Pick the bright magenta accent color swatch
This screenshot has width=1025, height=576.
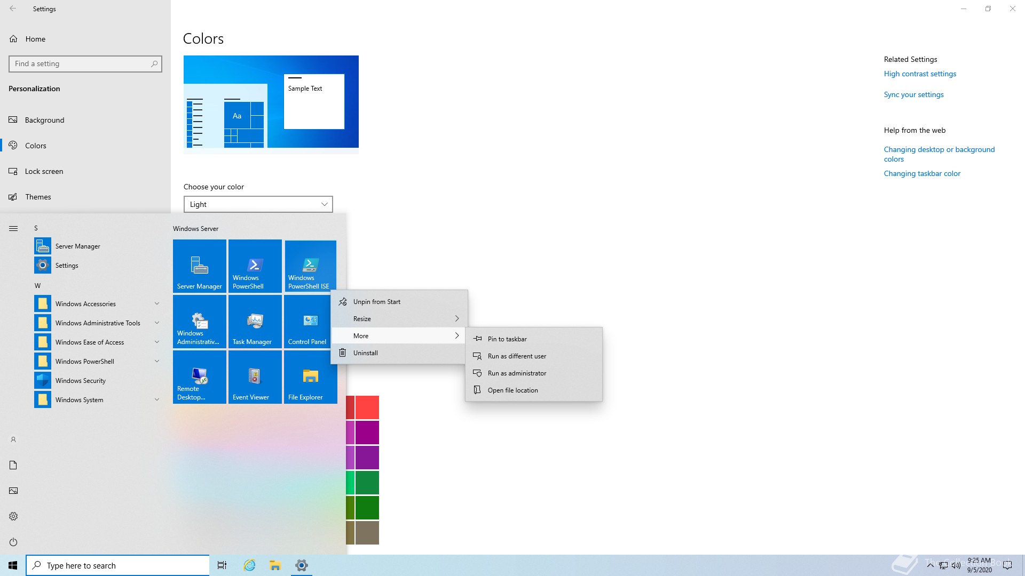point(367,433)
